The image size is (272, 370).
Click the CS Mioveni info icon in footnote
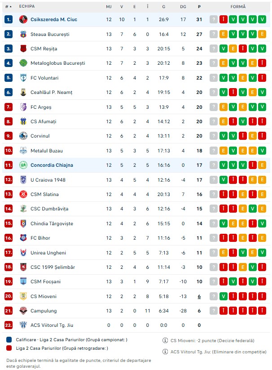coord(166,340)
